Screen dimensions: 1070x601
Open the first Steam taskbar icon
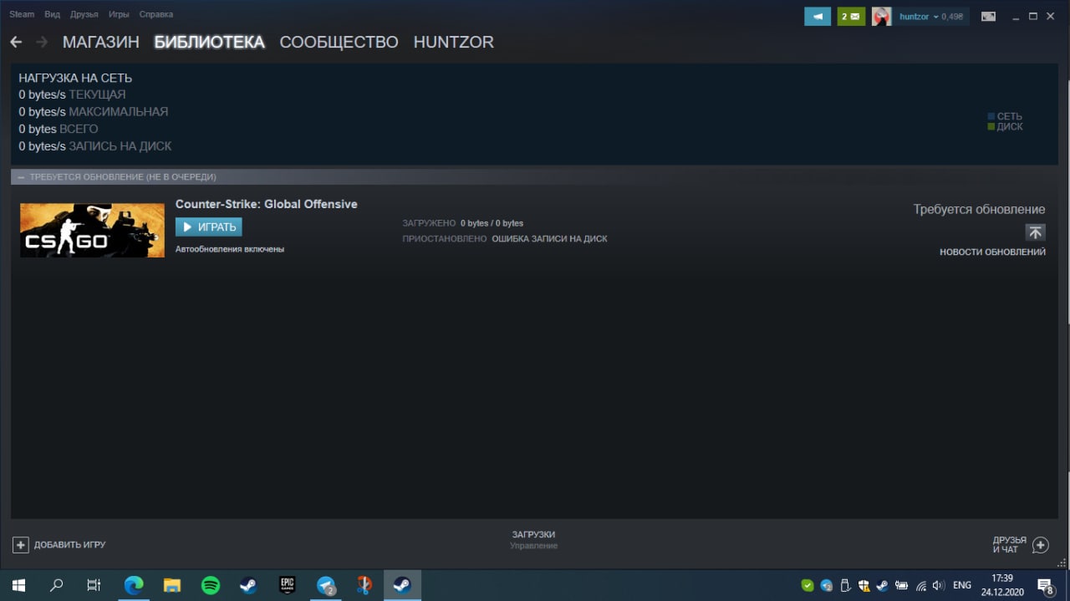[248, 585]
